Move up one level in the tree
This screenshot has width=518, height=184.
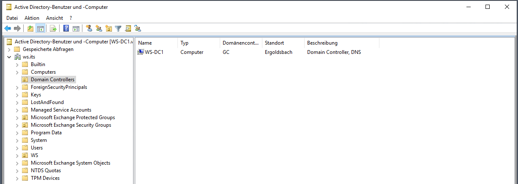coord(30,29)
